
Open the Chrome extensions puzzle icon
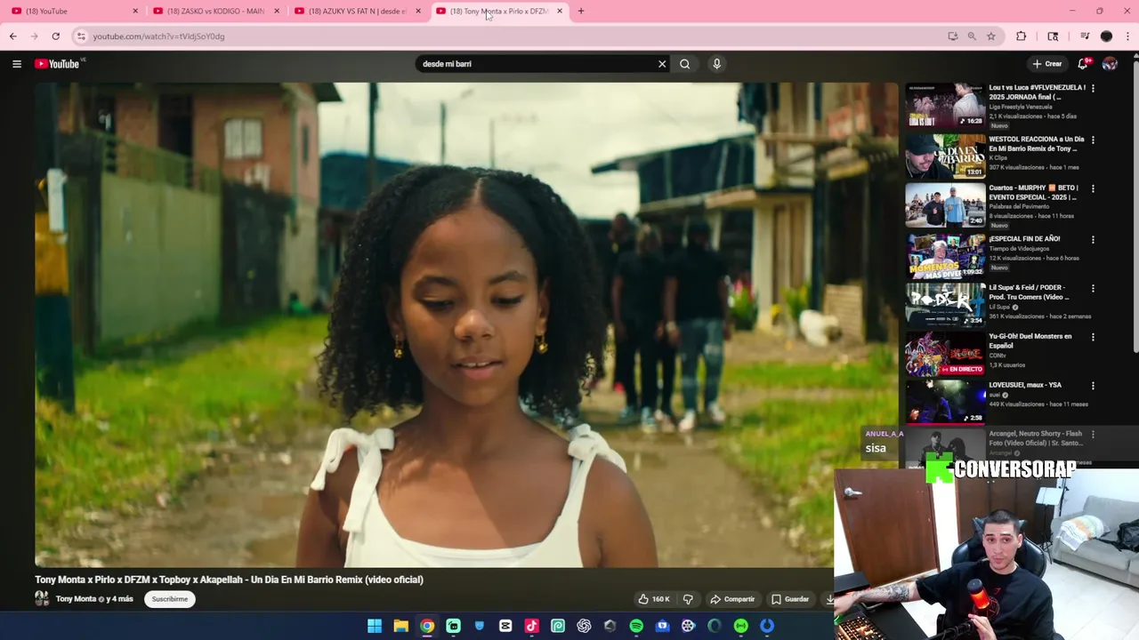pos(1021,36)
